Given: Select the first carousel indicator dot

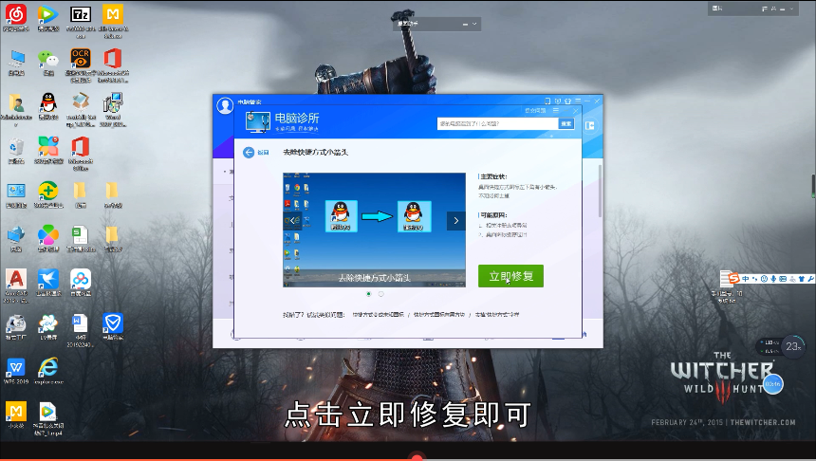Looking at the screenshot, I should [x=369, y=294].
